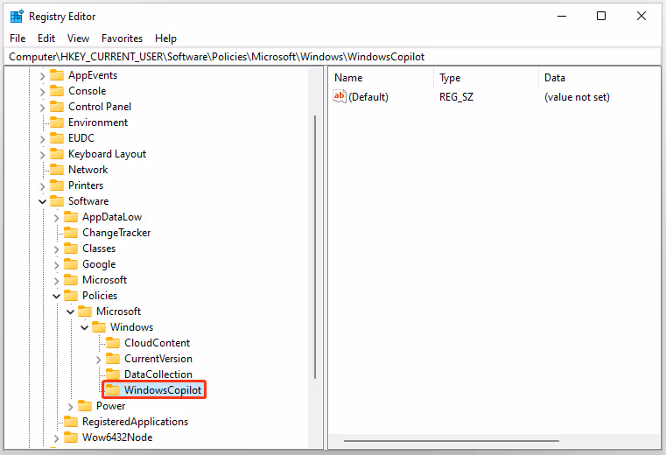Click the AppDataLow folder icon

click(71, 217)
